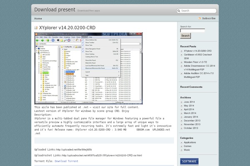The width and height of the screenshot is (250, 166).
Task: Focus the sidebar 'Search for' text box
Action: [192, 30]
